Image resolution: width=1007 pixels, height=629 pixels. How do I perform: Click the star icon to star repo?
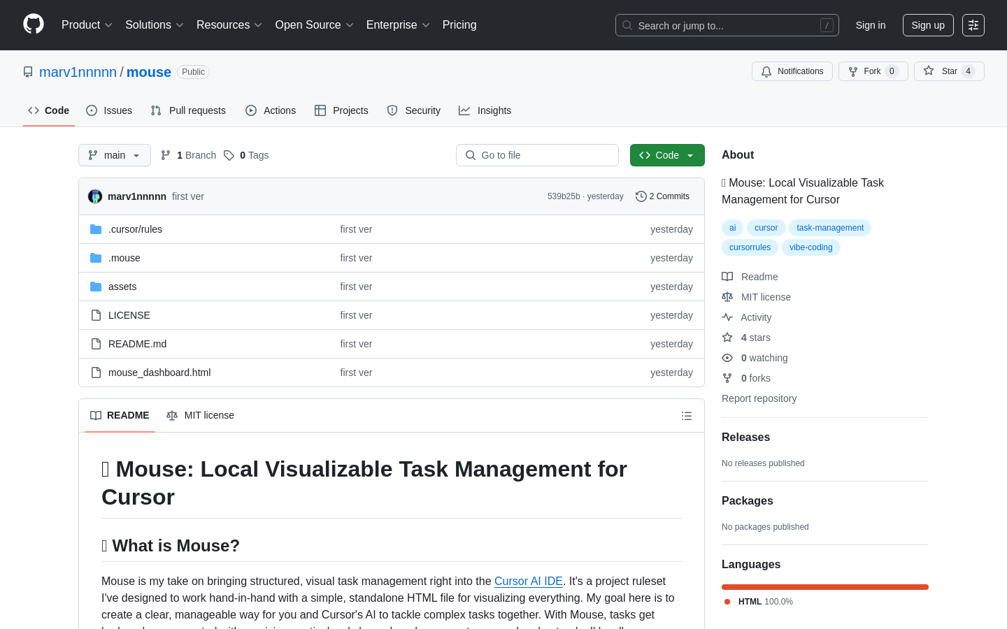(929, 71)
